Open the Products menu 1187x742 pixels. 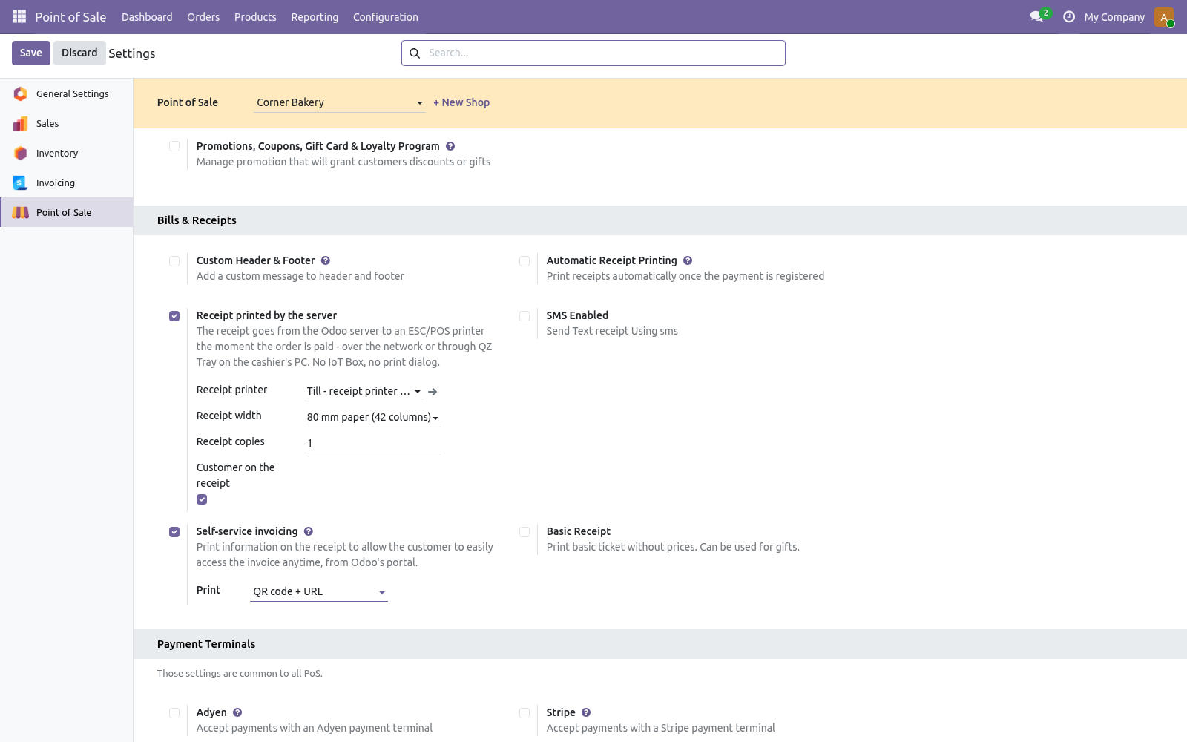coord(255,16)
